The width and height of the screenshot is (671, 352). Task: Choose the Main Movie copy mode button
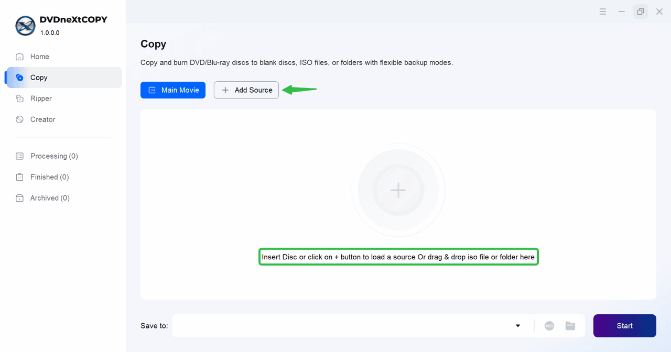click(173, 90)
